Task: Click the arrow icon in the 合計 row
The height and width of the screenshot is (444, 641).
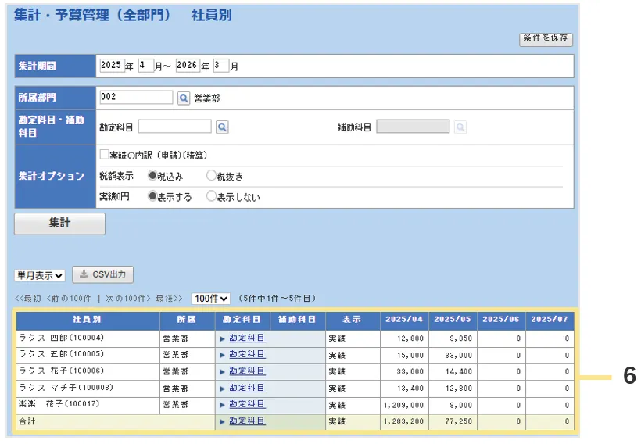Action: 222,421
